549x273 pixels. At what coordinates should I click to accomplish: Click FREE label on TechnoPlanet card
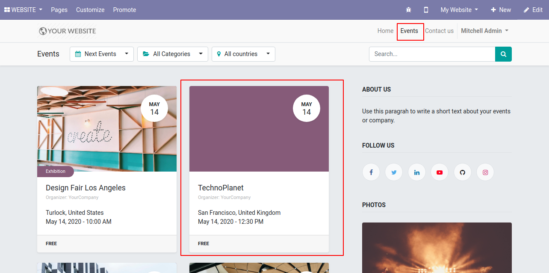[204, 243]
